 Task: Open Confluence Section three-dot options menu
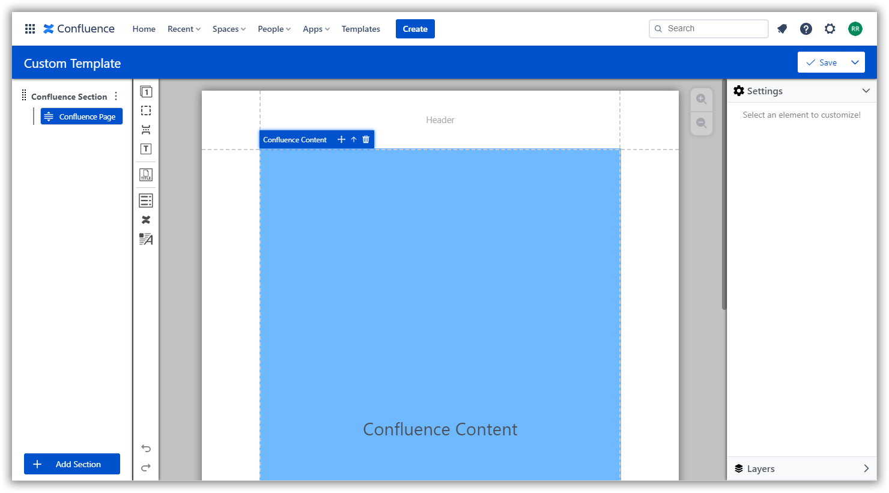pos(116,96)
